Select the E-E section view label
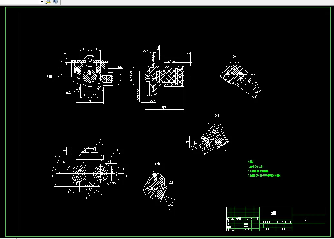Screen dimensions: 334x239 point(157,164)
